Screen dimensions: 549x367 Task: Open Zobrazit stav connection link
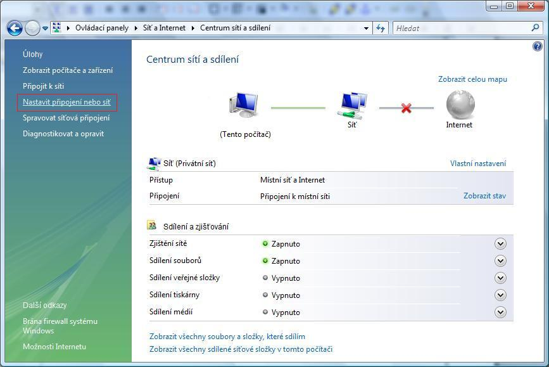click(484, 196)
